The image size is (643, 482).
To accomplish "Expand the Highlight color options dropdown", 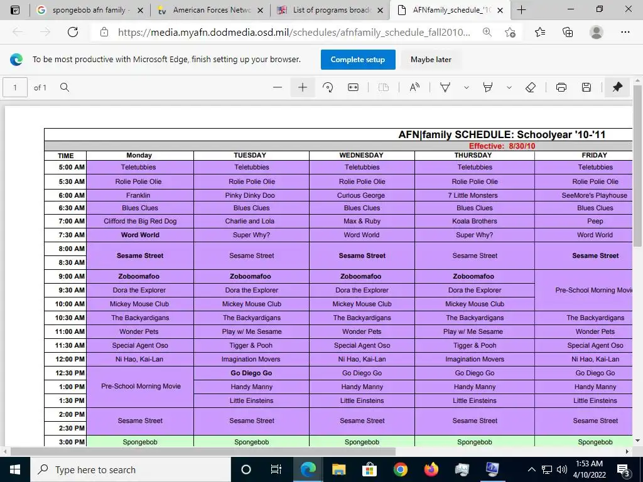I will [509, 87].
